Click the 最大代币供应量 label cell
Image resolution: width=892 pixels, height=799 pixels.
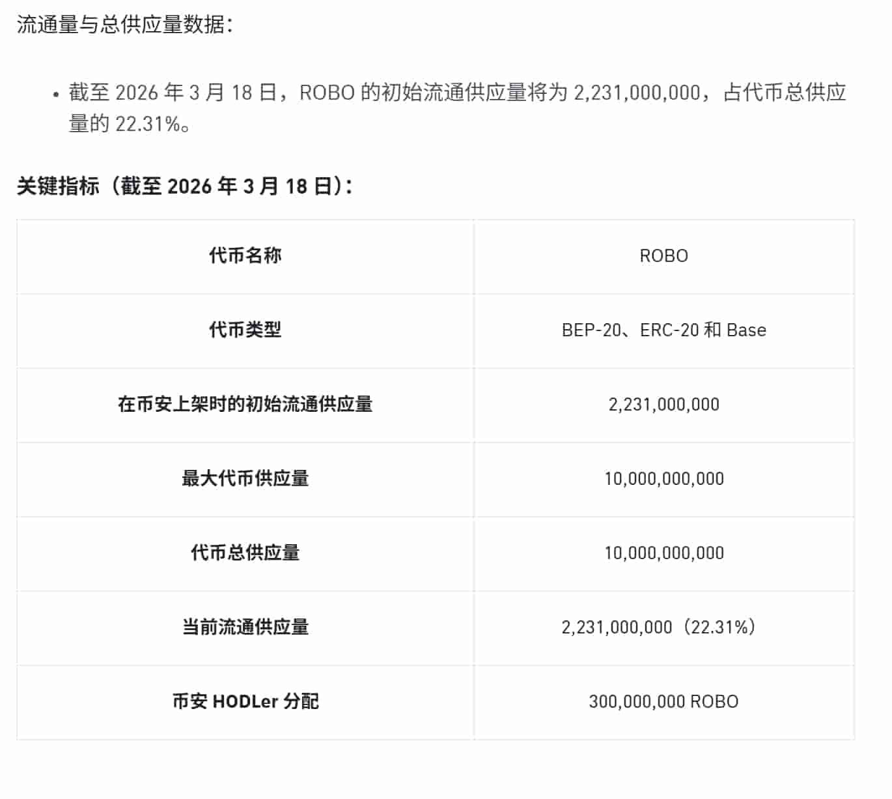click(245, 479)
